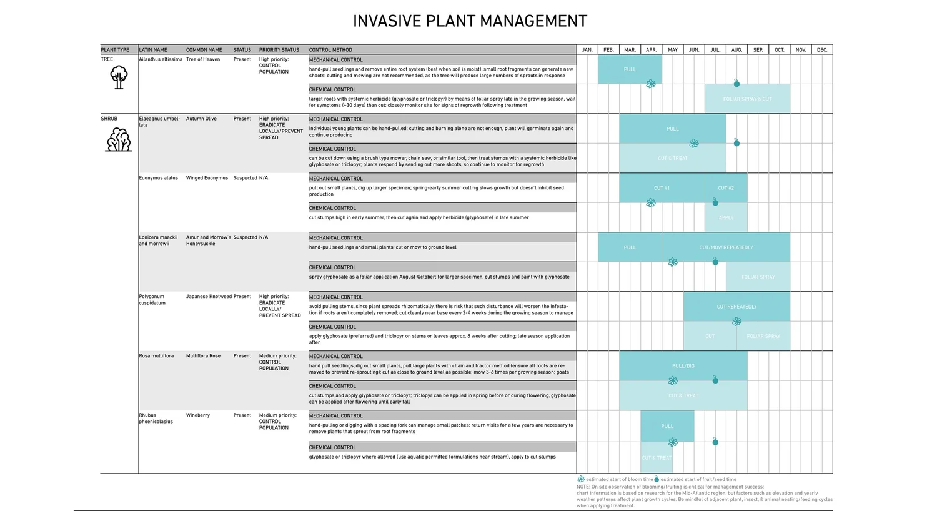
Task: Click the PULL/DIG bar for Multiflora Rose
Action: coord(683,365)
